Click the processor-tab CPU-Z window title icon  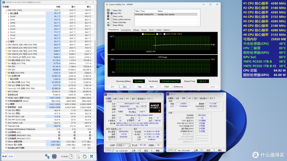pos(105,95)
